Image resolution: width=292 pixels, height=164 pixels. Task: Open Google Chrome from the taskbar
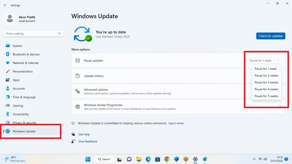click(x=167, y=159)
